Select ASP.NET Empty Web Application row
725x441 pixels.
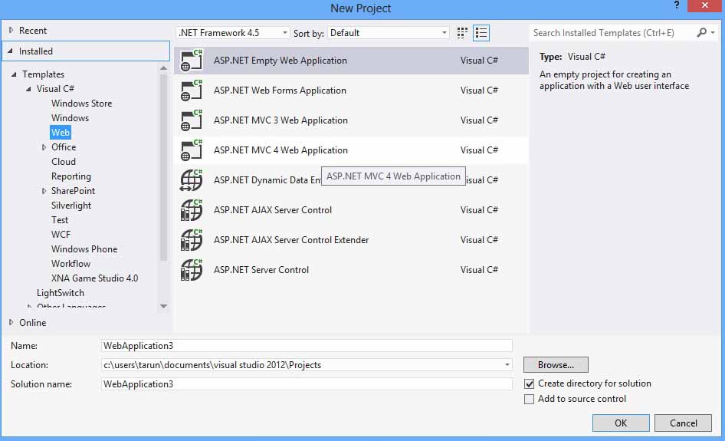[x=352, y=60]
